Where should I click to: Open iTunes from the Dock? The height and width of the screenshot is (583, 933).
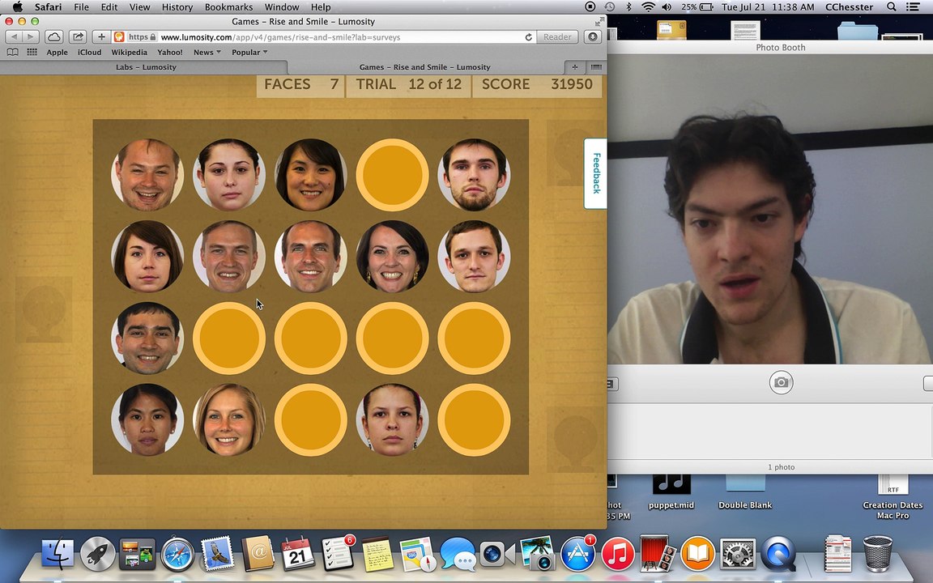coord(617,554)
